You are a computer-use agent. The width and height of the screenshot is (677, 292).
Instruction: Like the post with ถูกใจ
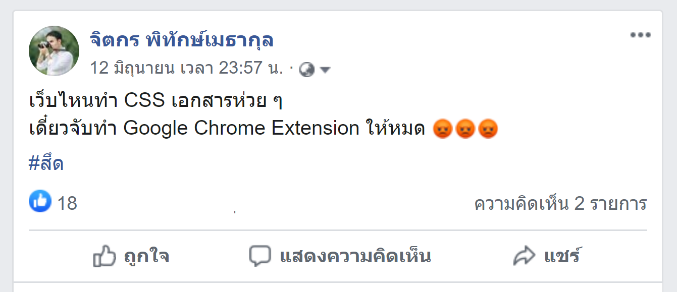tap(131, 257)
